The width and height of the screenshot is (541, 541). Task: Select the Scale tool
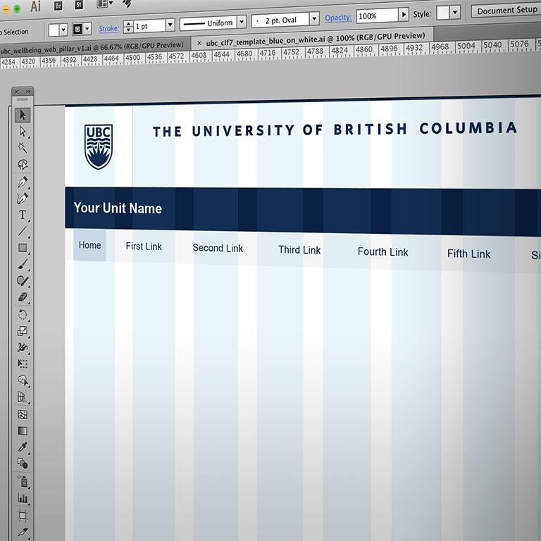(x=23, y=331)
